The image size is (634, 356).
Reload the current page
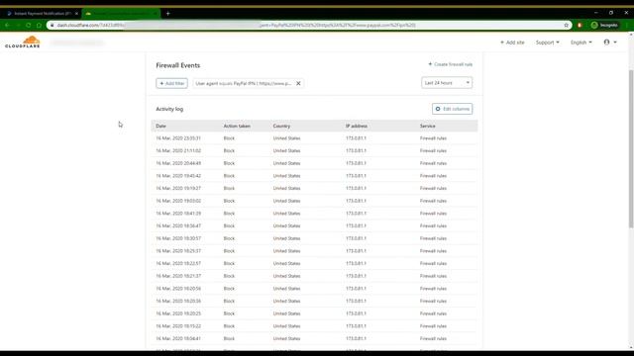pyautogui.click(x=29, y=25)
